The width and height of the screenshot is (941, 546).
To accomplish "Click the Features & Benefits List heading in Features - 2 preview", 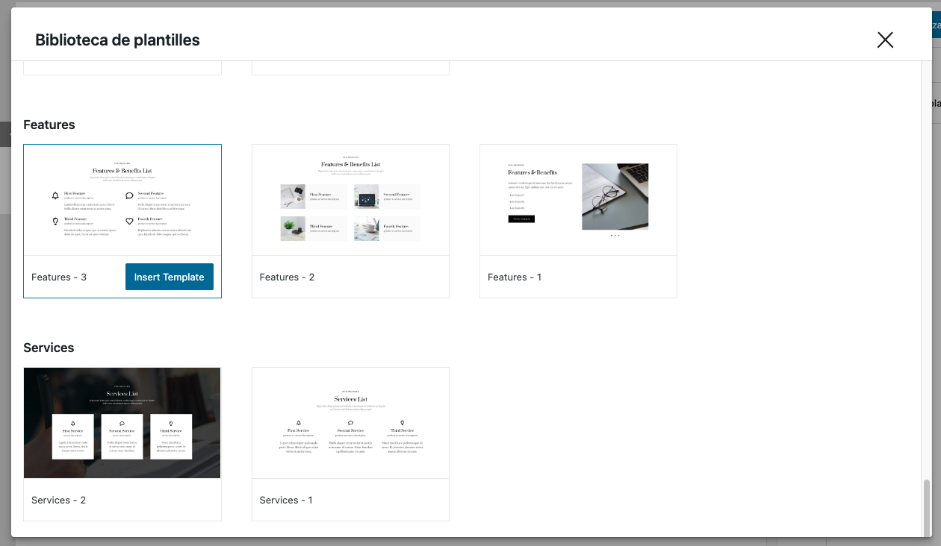I will pos(350,164).
